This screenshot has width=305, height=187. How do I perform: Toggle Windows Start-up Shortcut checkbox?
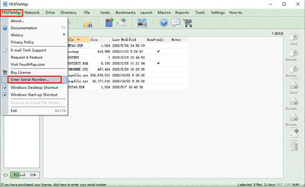5,95
